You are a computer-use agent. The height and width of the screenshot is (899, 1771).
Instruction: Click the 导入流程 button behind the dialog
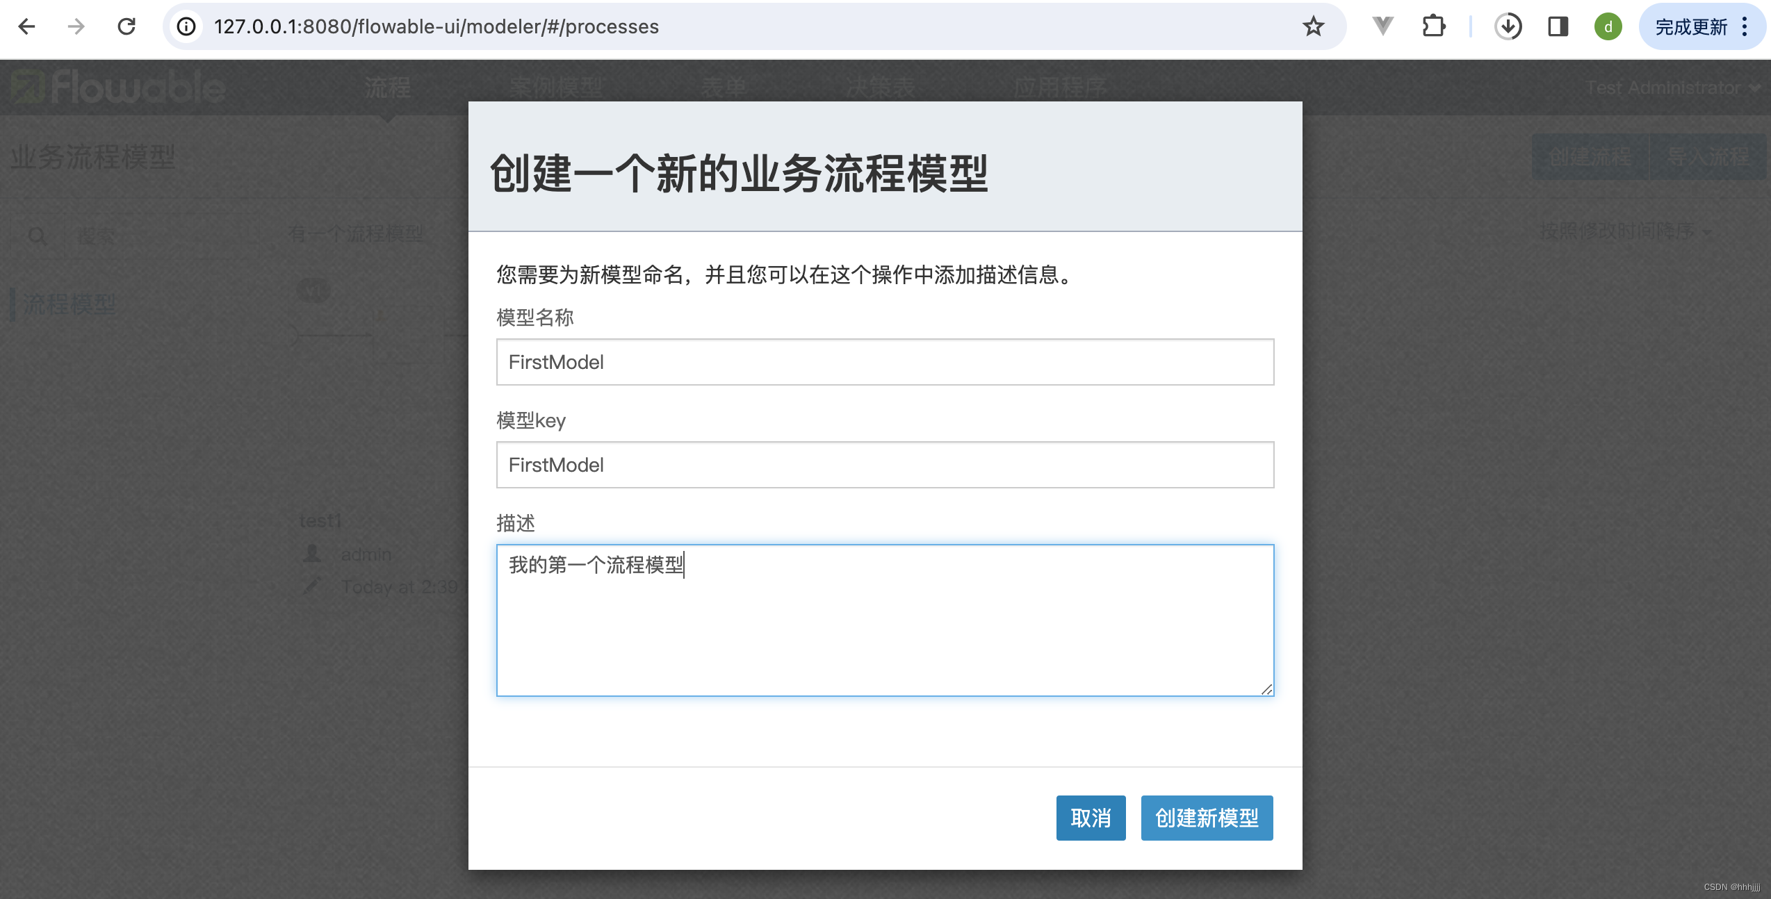coord(1707,157)
